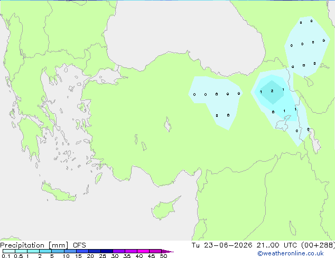The width and height of the screenshot is (335, 258).
Task: Click the (00+288) forecast offset text
Action: click(x=318, y=245)
